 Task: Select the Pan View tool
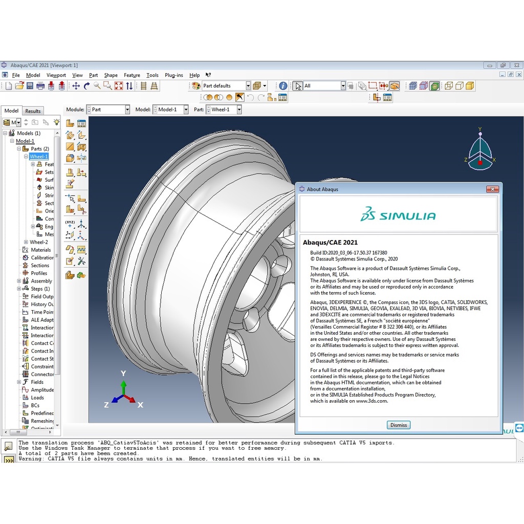coord(76,86)
